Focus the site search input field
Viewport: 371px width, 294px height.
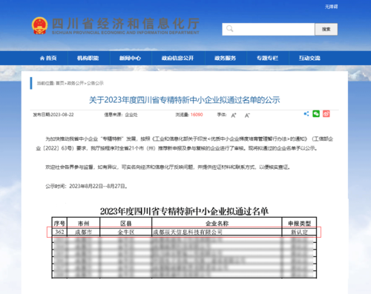[x=269, y=30]
